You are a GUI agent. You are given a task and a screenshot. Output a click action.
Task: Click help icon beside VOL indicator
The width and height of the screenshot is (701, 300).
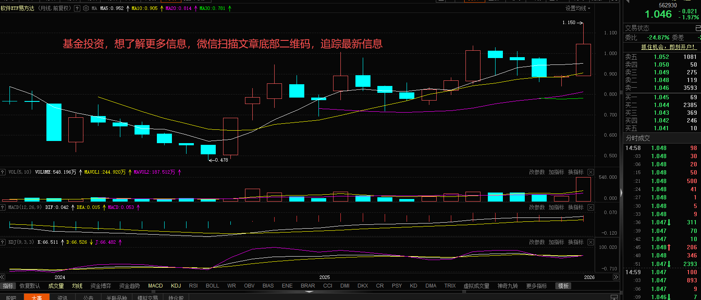[3, 172]
